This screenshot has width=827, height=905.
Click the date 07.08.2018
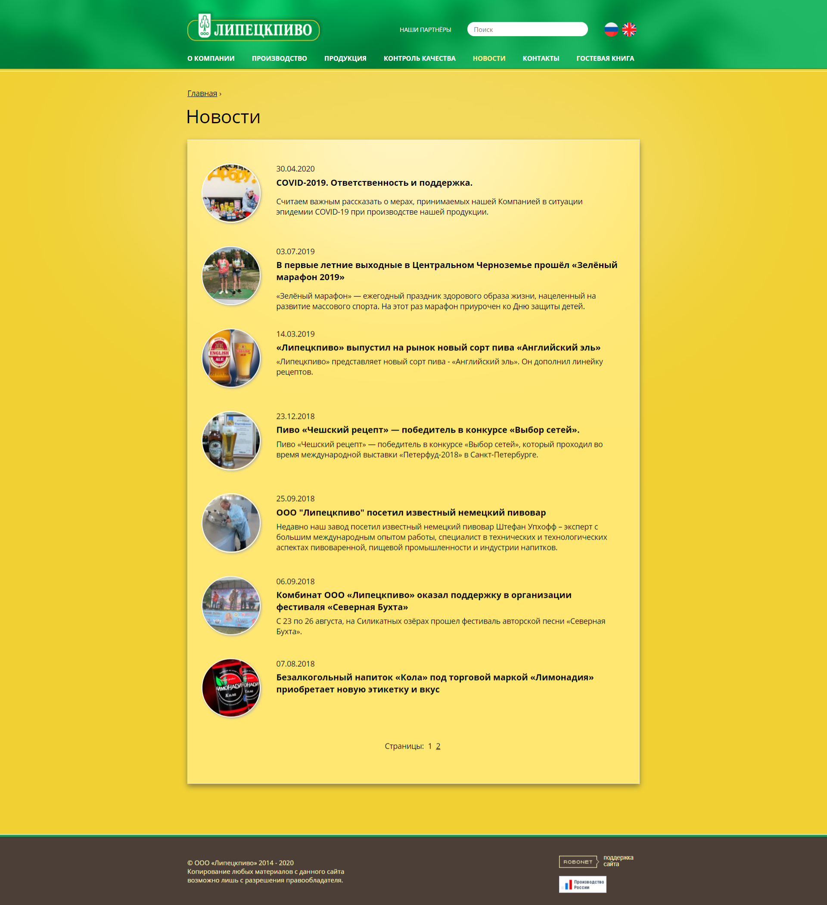click(x=295, y=664)
